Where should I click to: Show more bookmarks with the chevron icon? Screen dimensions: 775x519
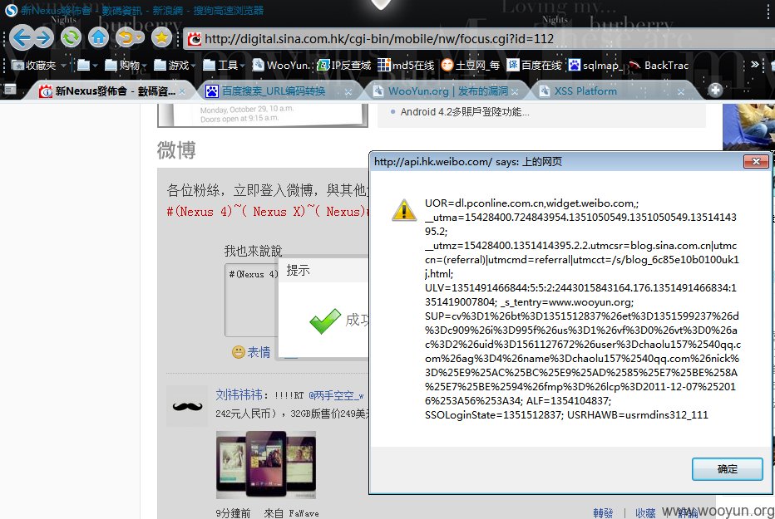(754, 64)
